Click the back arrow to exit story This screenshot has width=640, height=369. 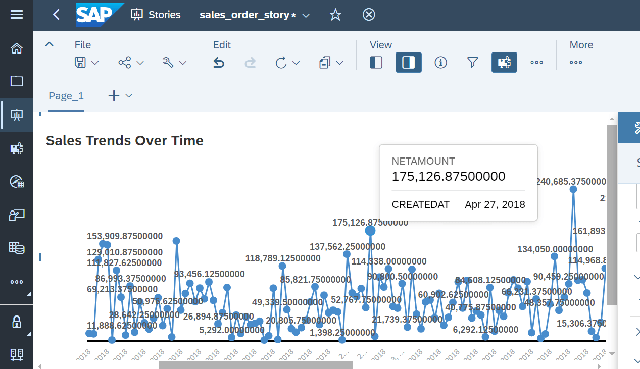point(56,15)
